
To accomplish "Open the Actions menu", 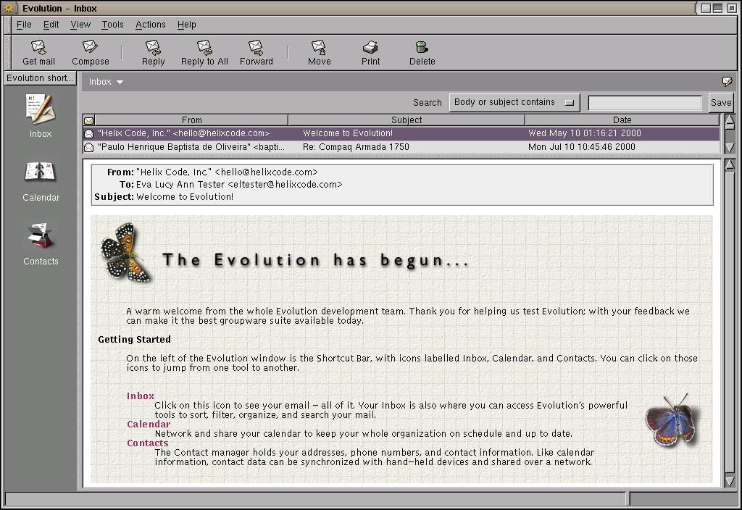I will tap(150, 24).
